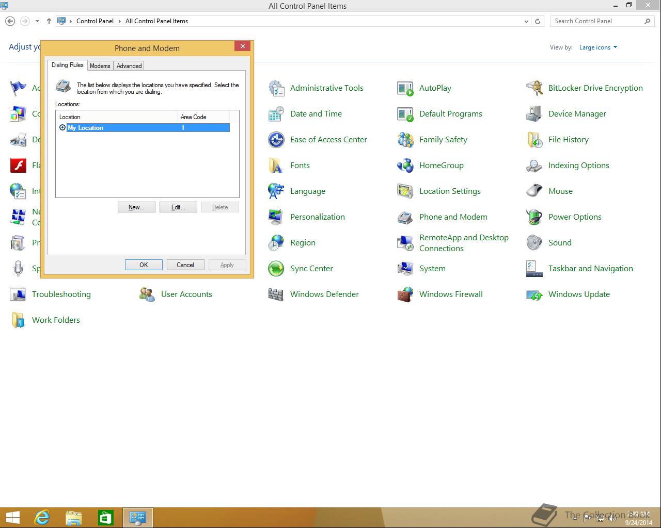Open File History icon
This screenshot has width=661, height=528.
[534, 140]
